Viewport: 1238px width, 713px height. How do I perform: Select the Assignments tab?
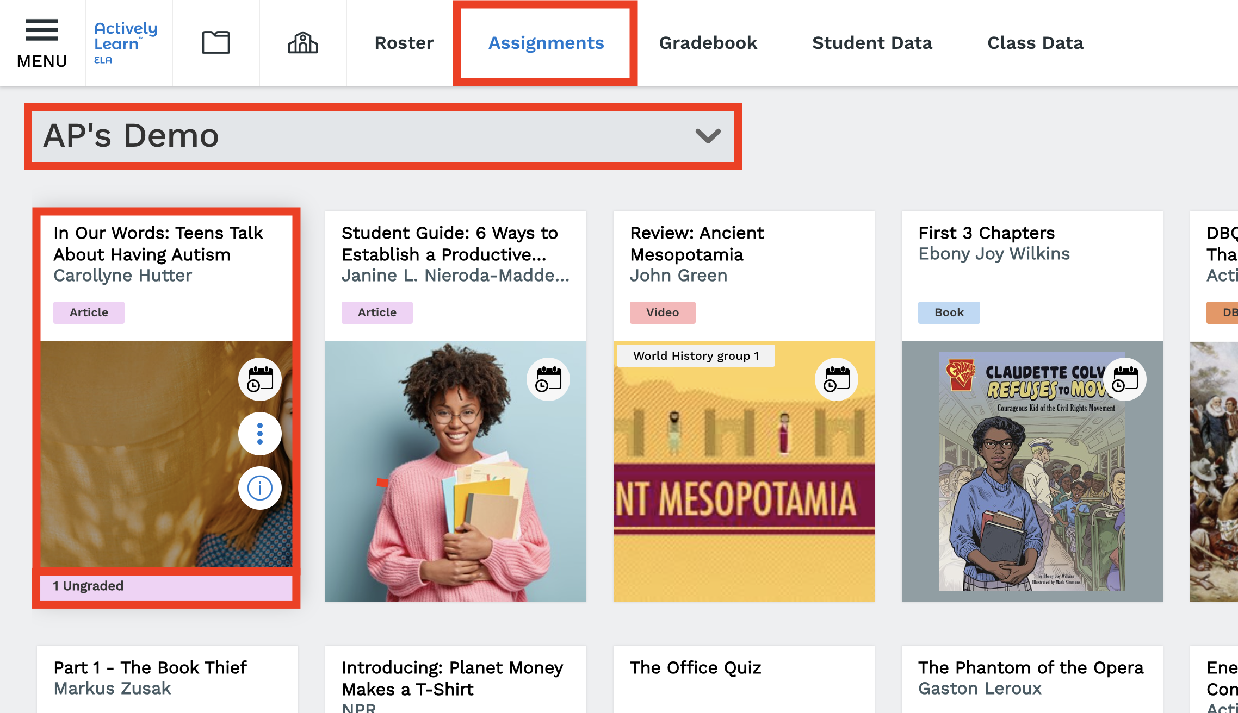pyautogui.click(x=546, y=43)
